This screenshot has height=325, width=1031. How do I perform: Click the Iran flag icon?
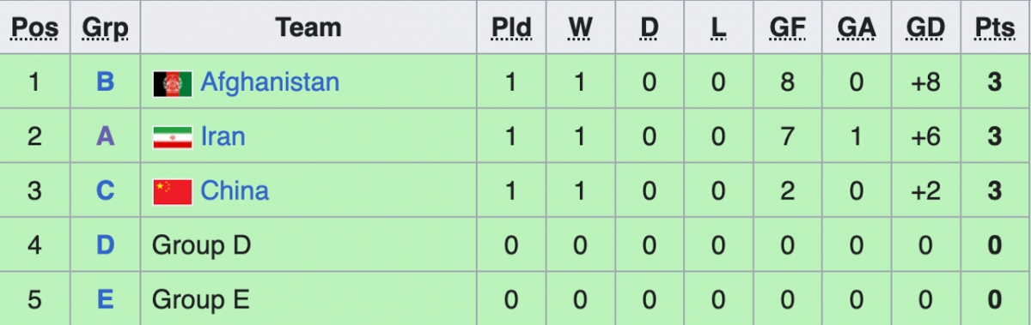click(x=172, y=137)
